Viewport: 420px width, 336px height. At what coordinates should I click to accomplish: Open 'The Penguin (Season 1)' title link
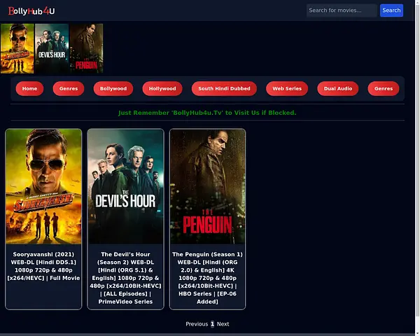tap(207, 278)
